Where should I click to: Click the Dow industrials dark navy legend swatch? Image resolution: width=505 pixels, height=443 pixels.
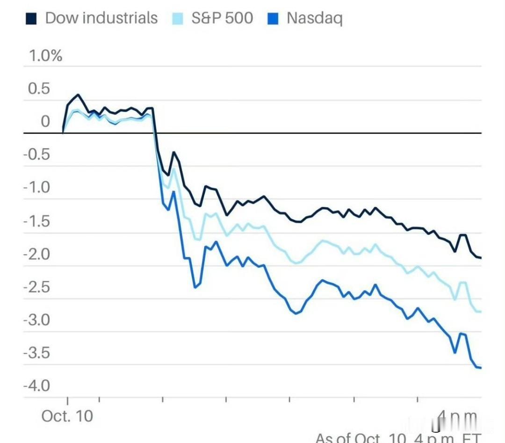pyautogui.click(x=30, y=19)
